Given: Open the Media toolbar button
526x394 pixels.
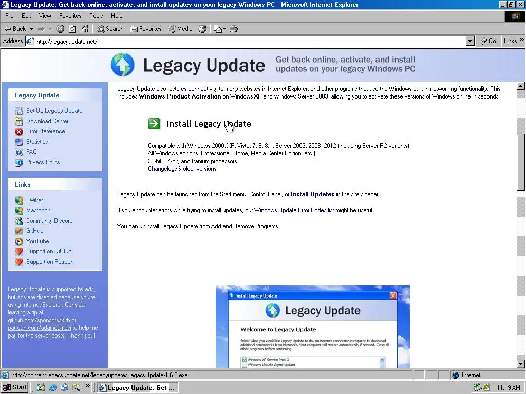Looking at the screenshot, I should coord(180,29).
